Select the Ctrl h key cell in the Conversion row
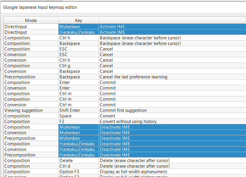The height and width of the screenshot is (177, 246). (79, 60)
